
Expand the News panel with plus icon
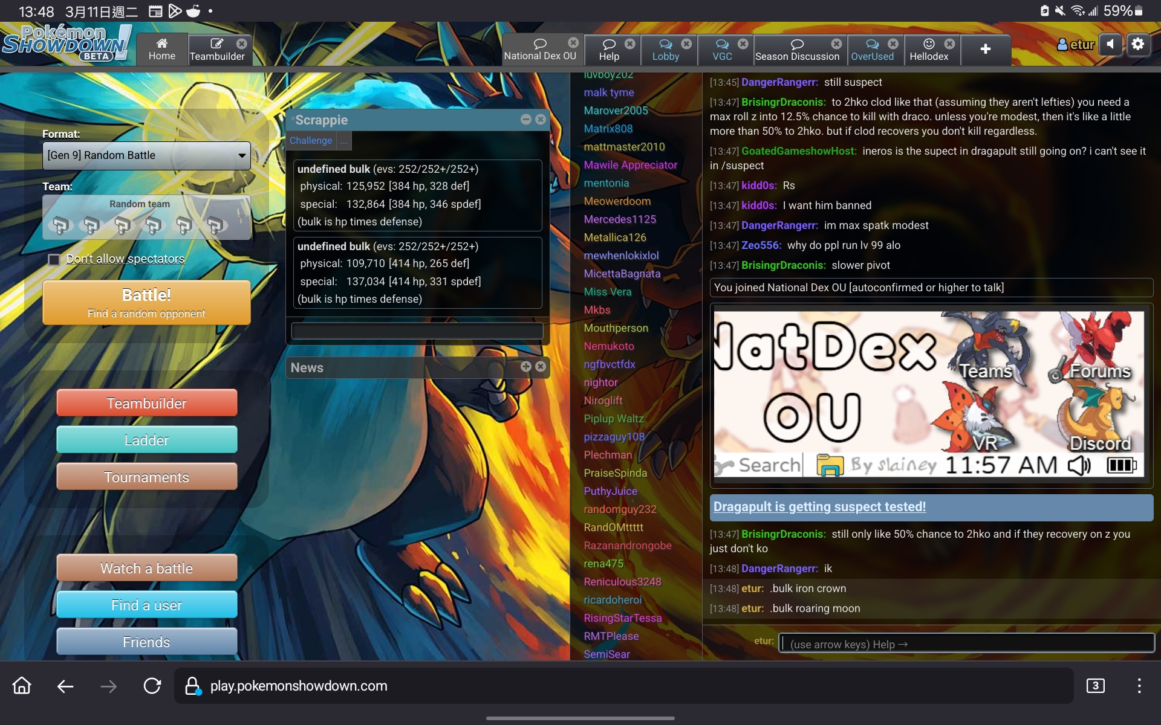(525, 367)
